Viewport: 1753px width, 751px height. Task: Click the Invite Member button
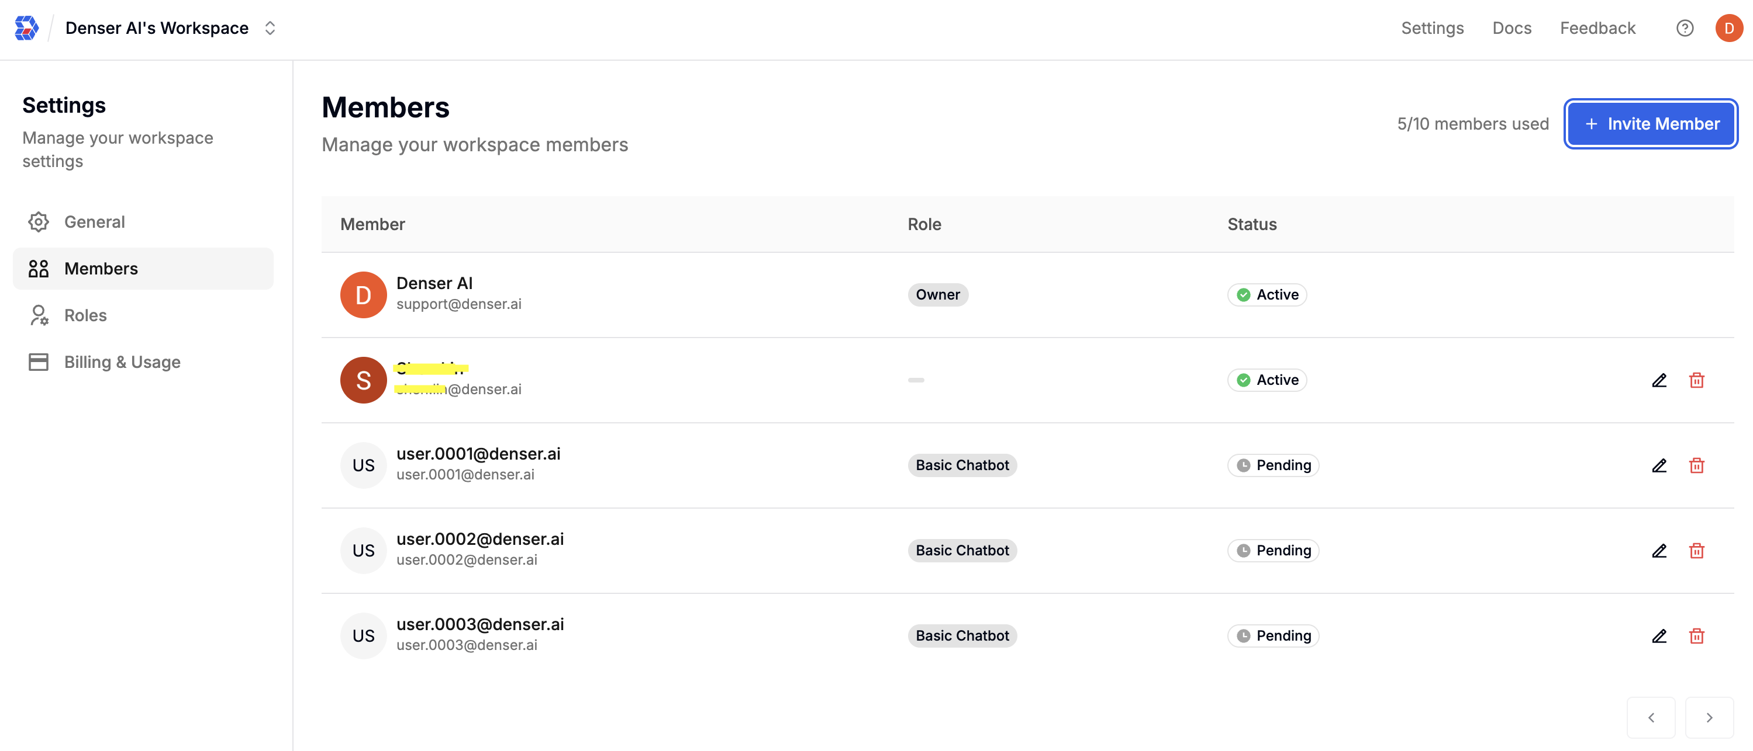coord(1650,124)
